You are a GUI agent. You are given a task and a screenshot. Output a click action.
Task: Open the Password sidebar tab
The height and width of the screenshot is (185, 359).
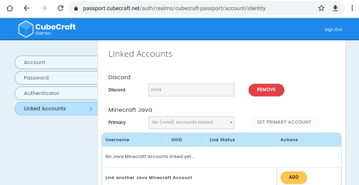point(56,78)
